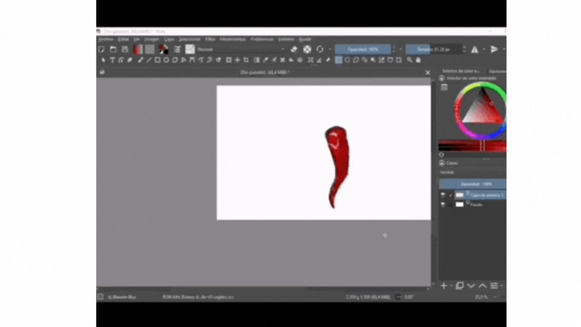The image size is (581, 327).
Task: Add a new layer with the plus button
Action: [443, 286]
